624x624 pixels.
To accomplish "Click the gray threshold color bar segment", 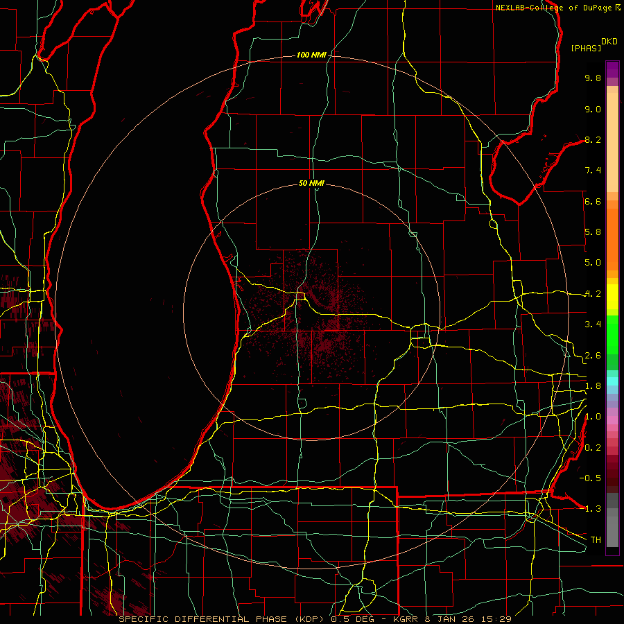I will [612, 531].
